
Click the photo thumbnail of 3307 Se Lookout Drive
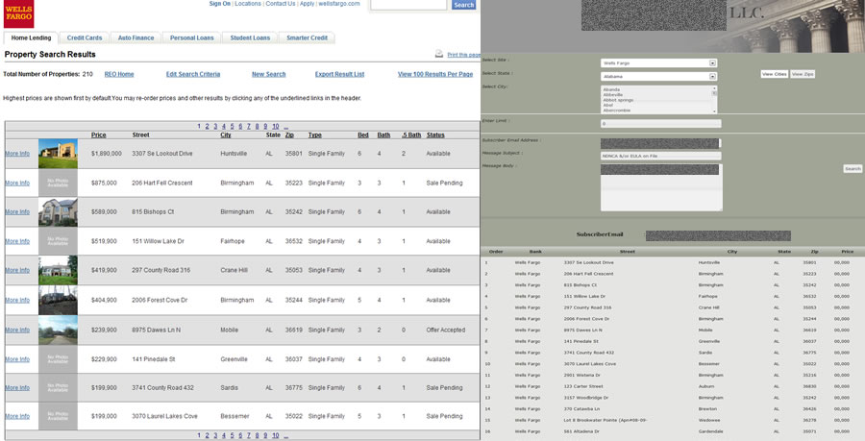pyautogui.click(x=58, y=154)
